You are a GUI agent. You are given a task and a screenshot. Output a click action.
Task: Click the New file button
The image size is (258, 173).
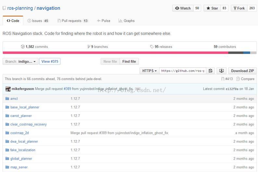110,61
